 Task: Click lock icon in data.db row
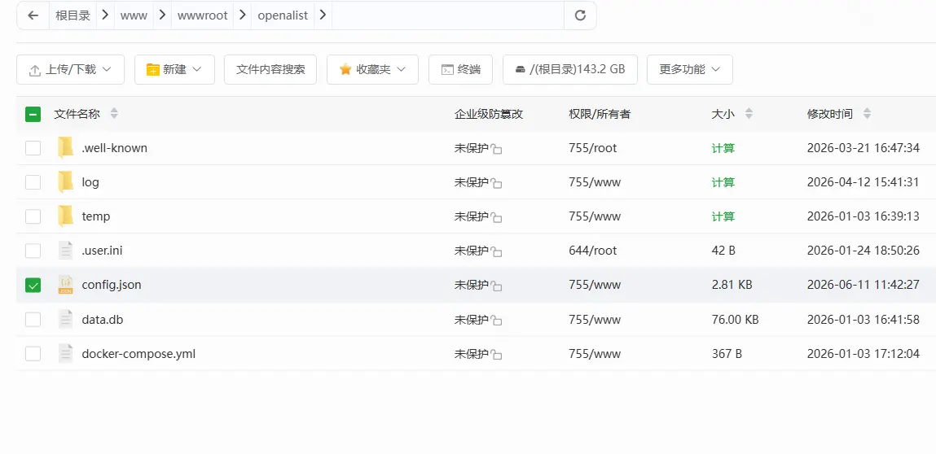pos(496,321)
